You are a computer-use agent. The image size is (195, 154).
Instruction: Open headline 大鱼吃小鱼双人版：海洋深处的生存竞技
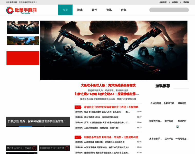(x=108, y=85)
